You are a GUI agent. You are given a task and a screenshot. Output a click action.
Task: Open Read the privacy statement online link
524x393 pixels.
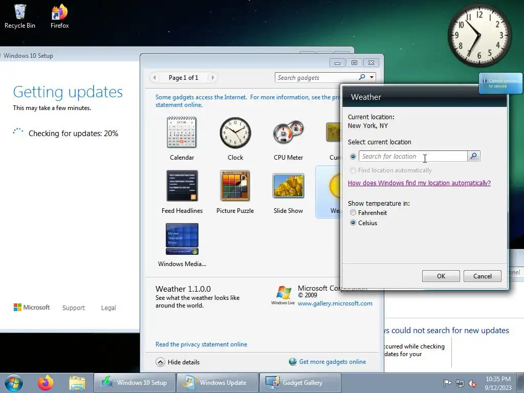pyautogui.click(x=201, y=344)
